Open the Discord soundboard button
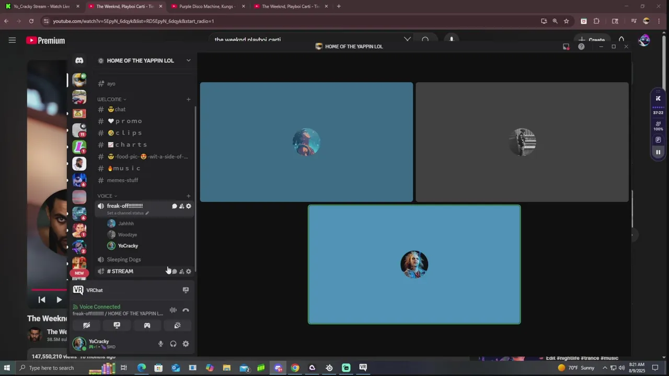Viewport: 669px width, 376px height. (x=177, y=325)
